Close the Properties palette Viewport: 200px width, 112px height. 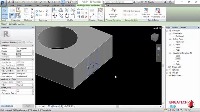[33, 27]
